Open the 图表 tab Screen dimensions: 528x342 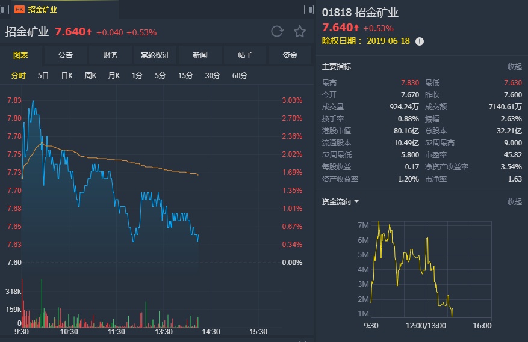(x=20, y=55)
